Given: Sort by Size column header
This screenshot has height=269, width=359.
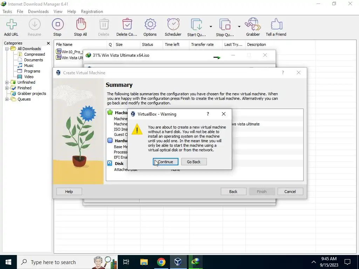Looking at the screenshot, I should 127,44.
